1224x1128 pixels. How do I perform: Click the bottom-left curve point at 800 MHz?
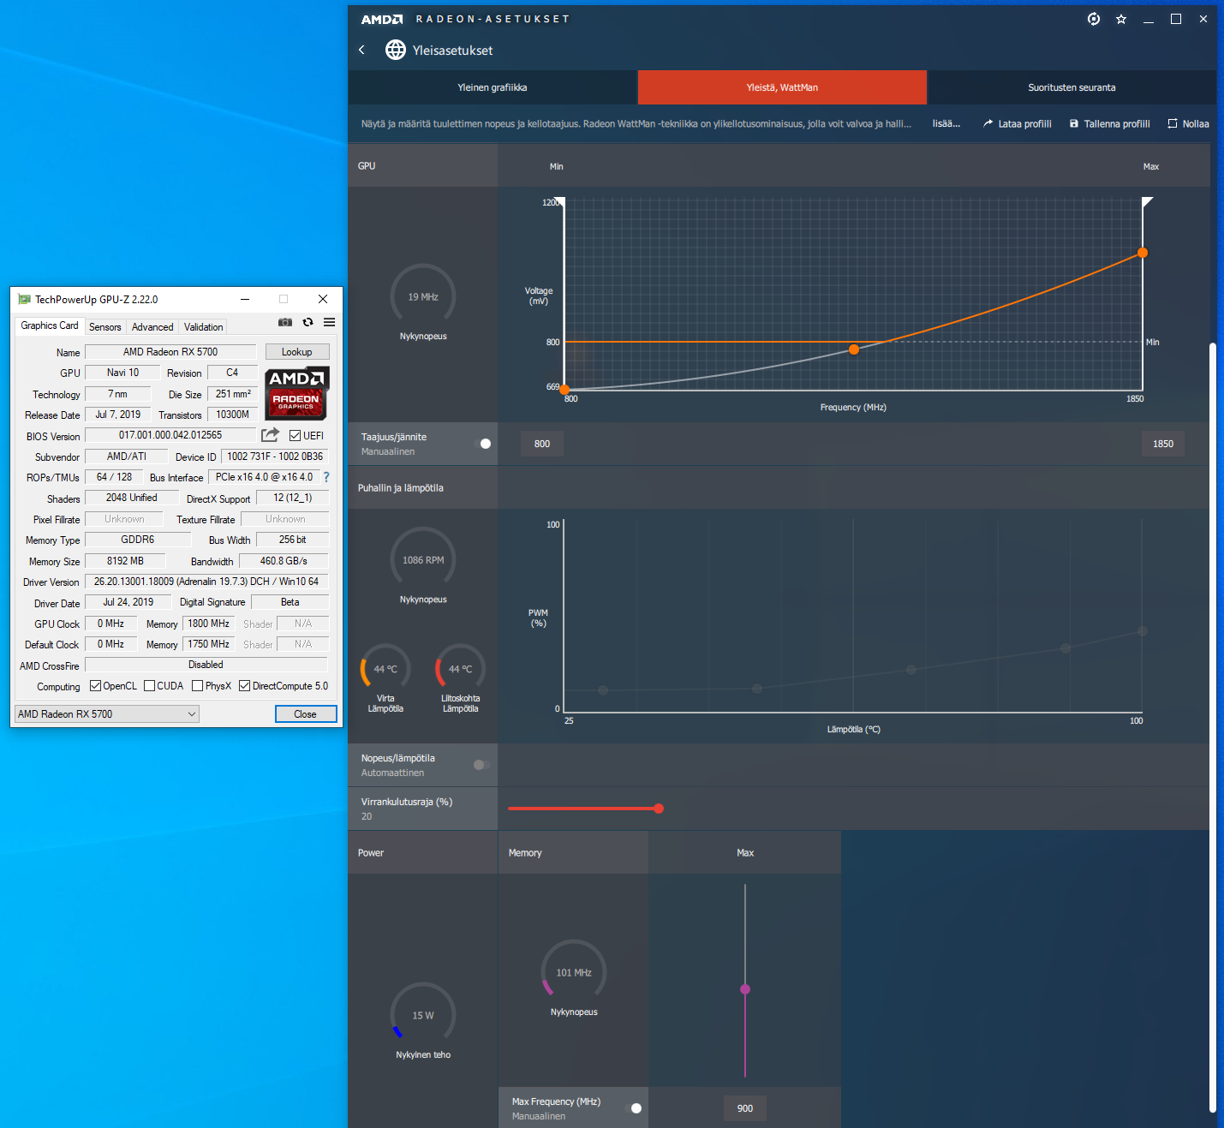pyautogui.click(x=564, y=390)
